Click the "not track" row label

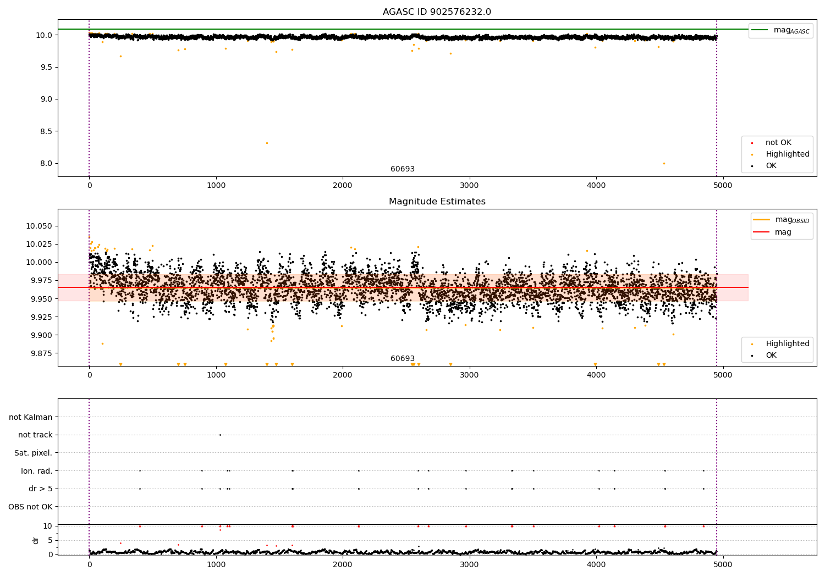[35, 435]
